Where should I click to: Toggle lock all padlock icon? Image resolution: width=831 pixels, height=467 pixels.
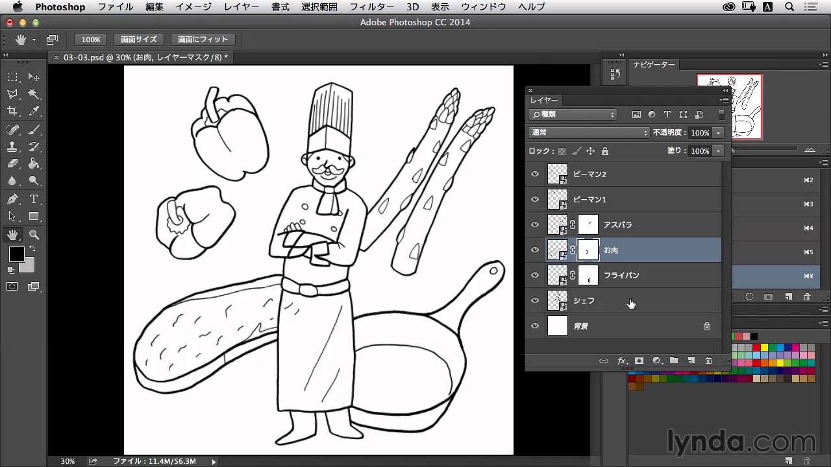tap(605, 151)
